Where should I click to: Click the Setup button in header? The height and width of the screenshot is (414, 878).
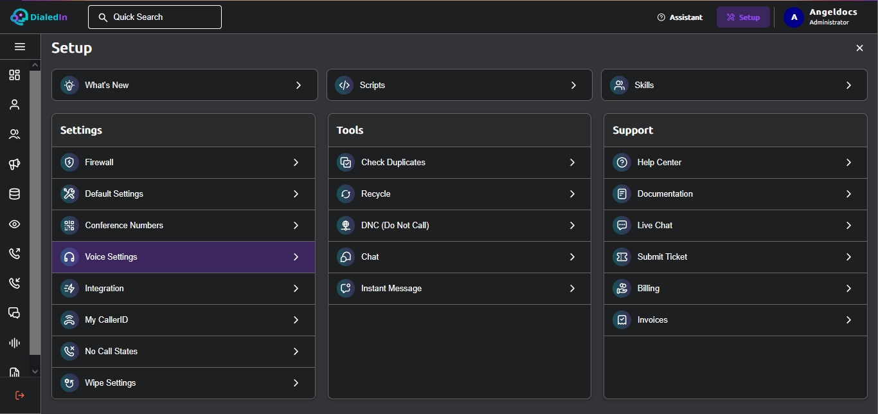tap(743, 17)
